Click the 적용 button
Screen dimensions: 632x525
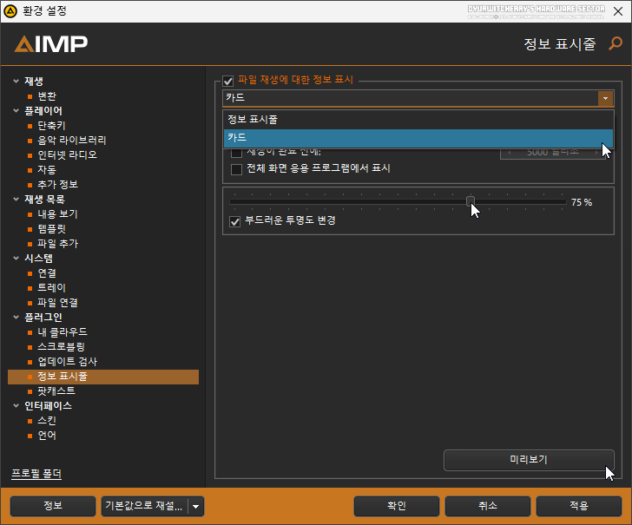[x=579, y=506]
